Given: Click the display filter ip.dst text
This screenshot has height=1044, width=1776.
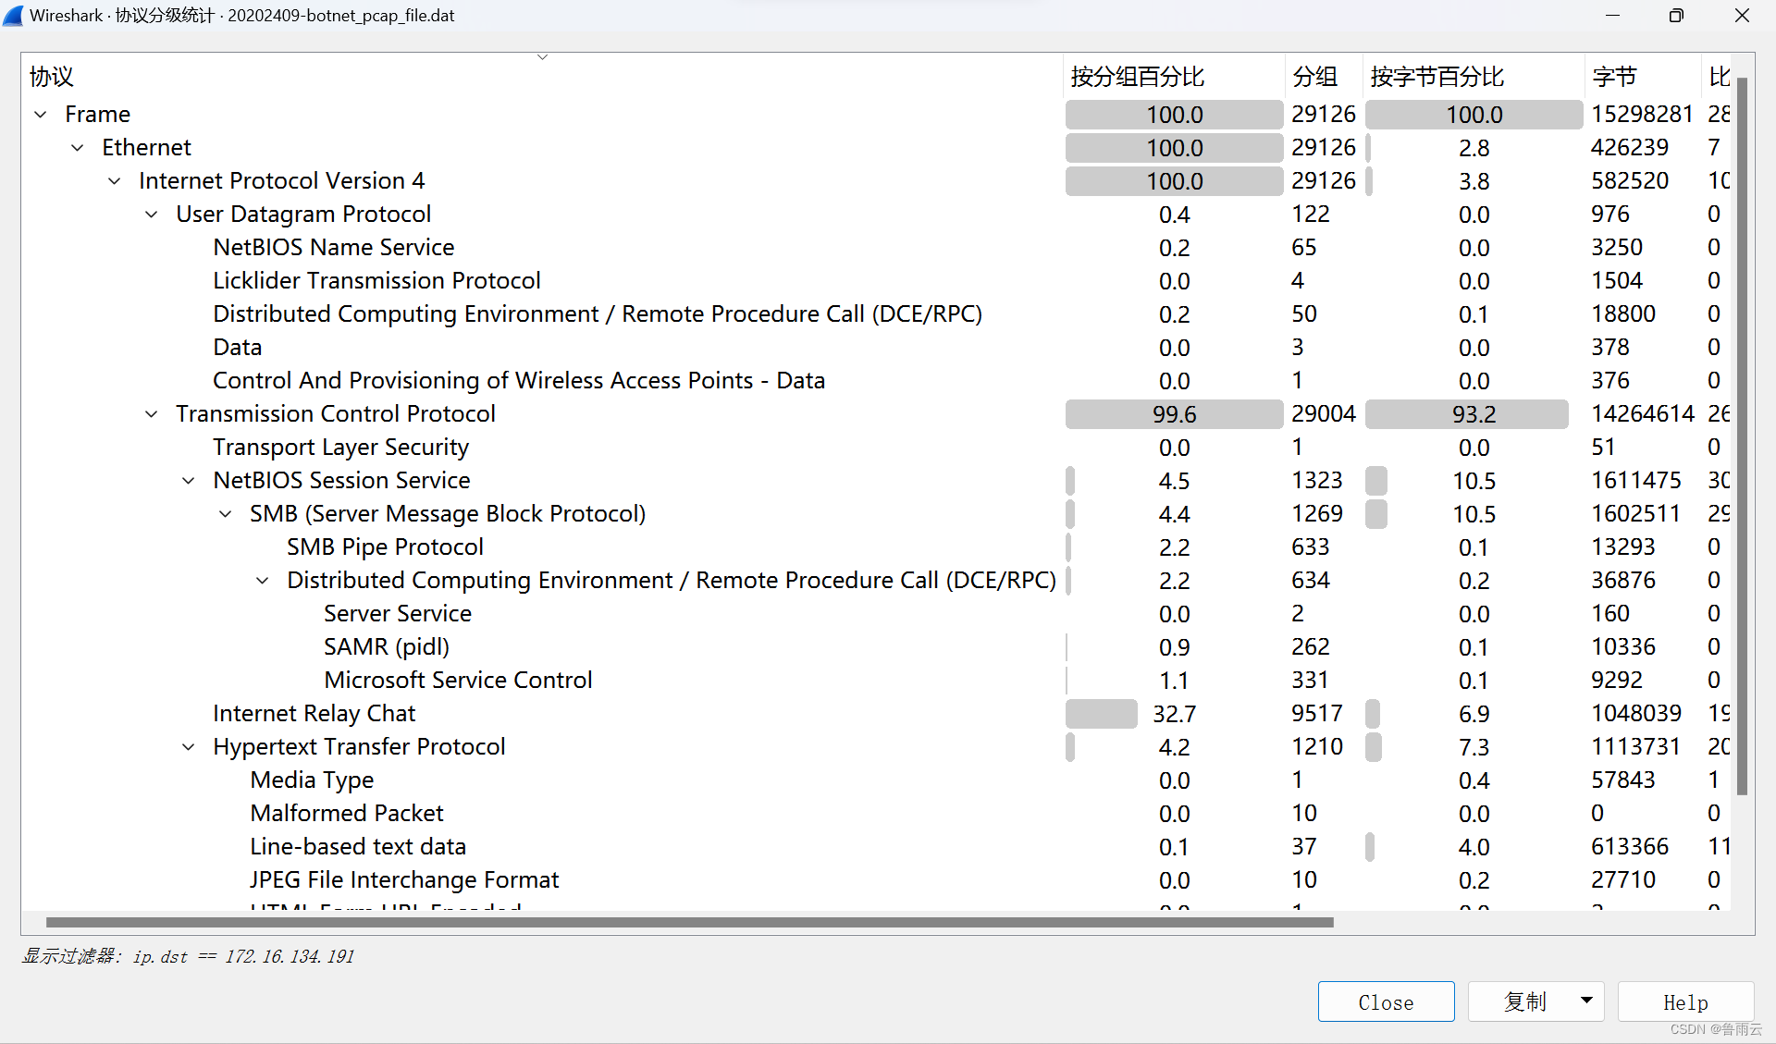Looking at the screenshot, I should tap(243, 956).
